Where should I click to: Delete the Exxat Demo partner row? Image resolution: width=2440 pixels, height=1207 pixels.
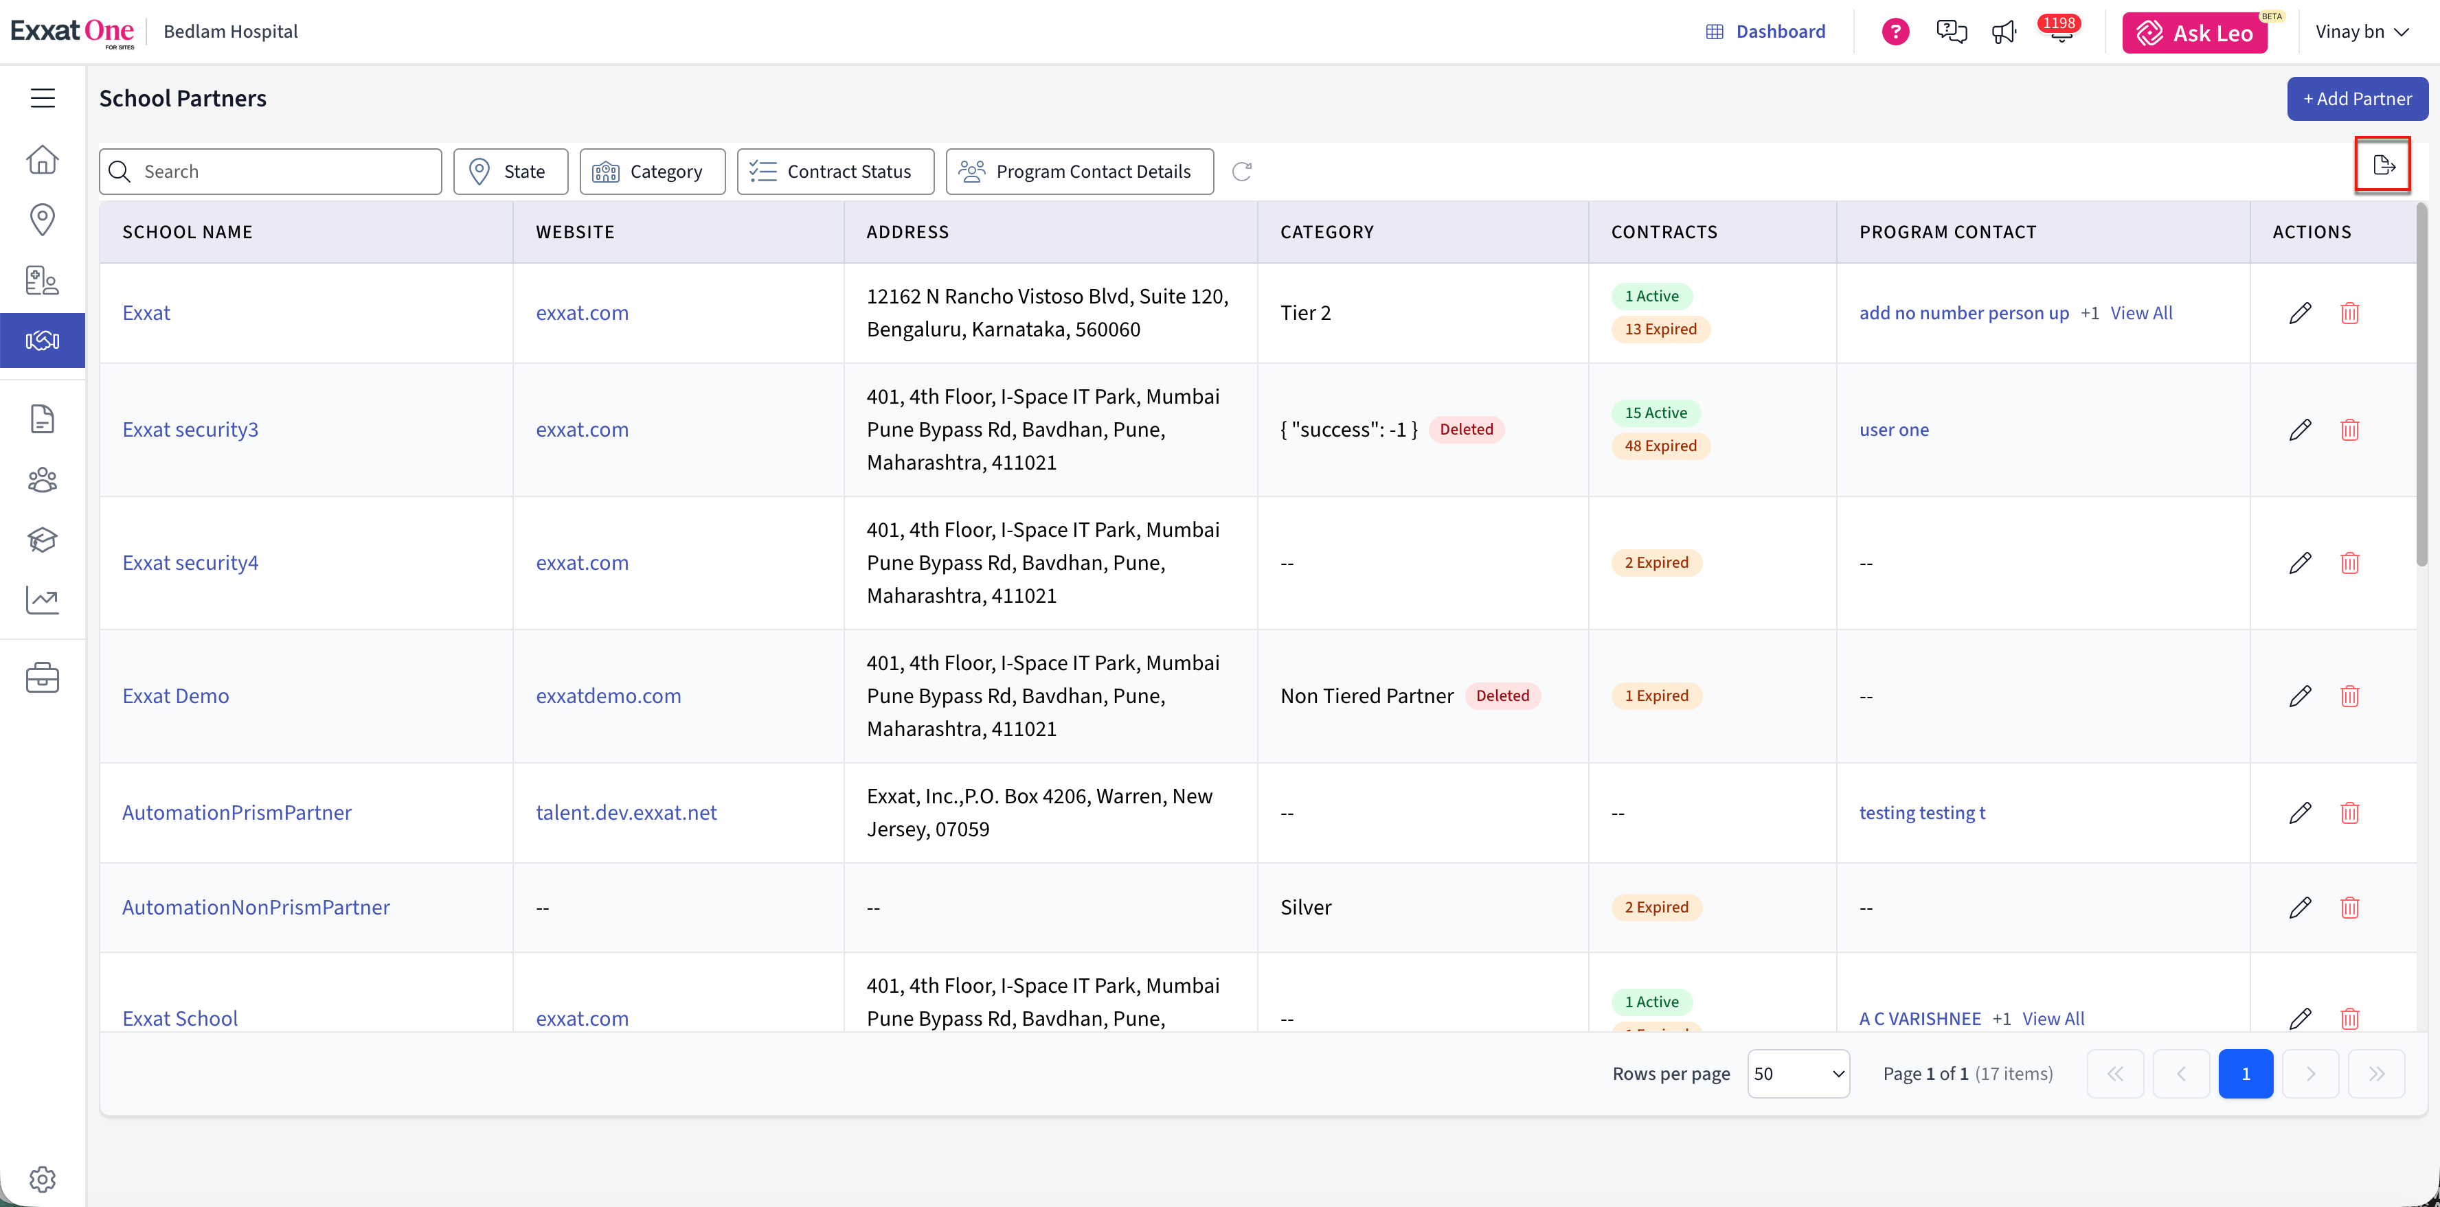tap(2349, 696)
